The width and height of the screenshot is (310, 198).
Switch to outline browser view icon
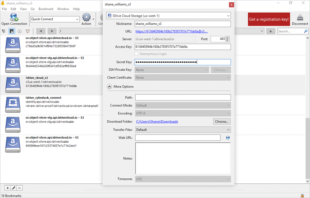click(4, 31)
